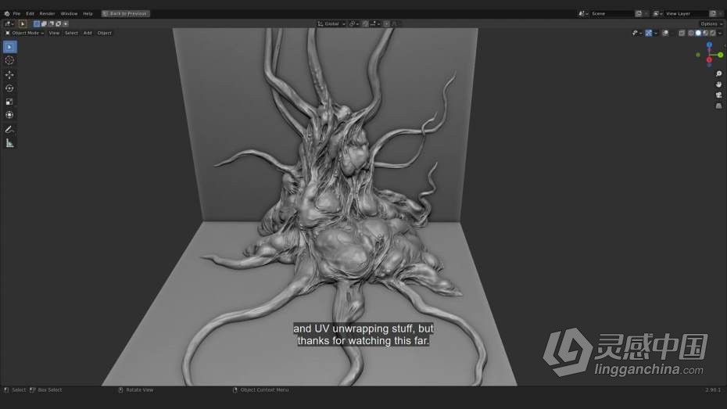Select the Measure tool
The width and height of the screenshot is (727, 409).
[9, 143]
